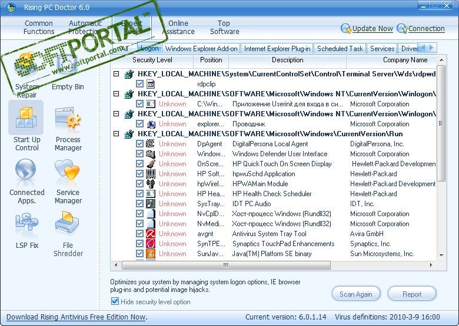The image size is (459, 326).
Task: Select the explorer Проводник entry icon
Action: [150, 124]
